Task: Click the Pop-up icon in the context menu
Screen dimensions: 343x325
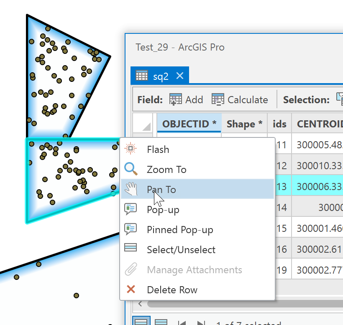Action: point(130,209)
